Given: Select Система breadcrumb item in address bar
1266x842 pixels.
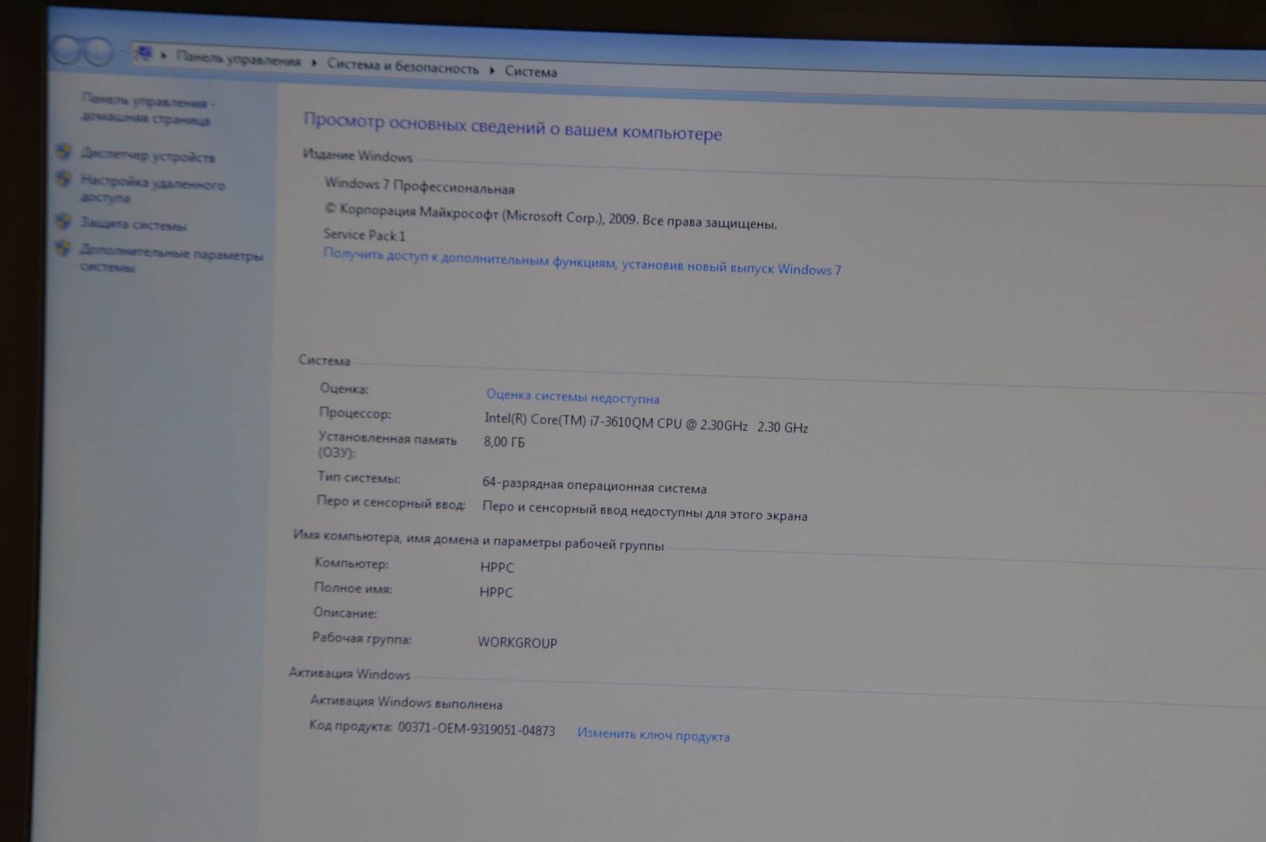Looking at the screenshot, I should 531,72.
